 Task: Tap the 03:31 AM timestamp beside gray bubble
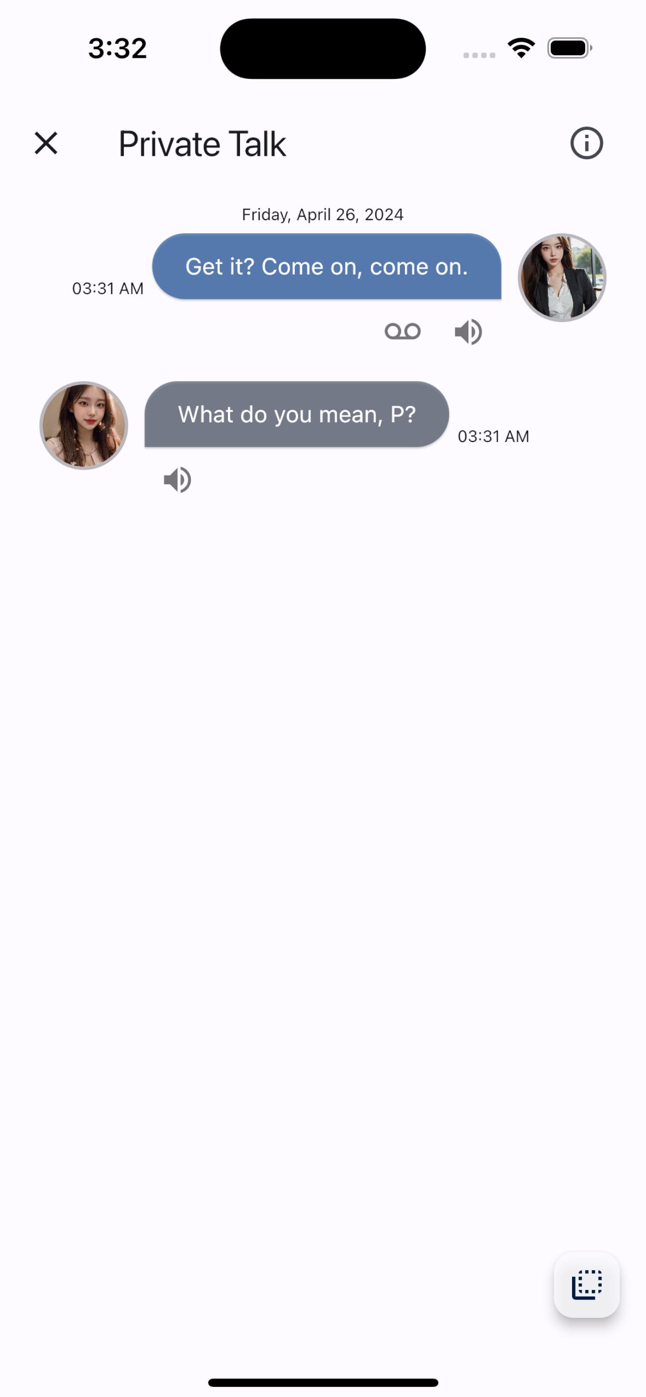494,436
